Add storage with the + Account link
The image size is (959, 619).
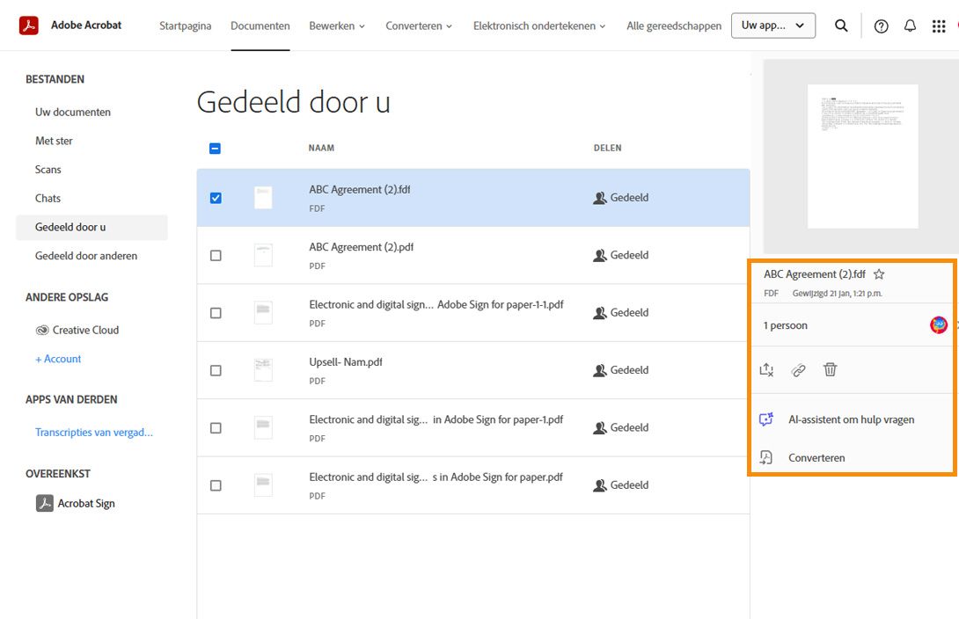pyautogui.click(x=58, y=359)
